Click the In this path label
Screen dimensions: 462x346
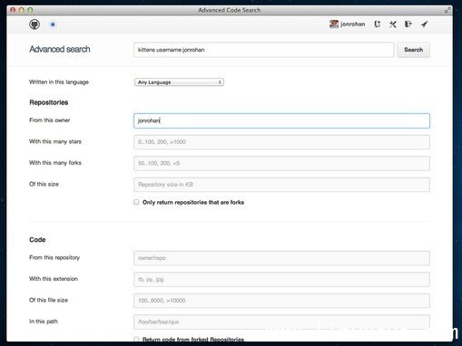click(44, 322)
